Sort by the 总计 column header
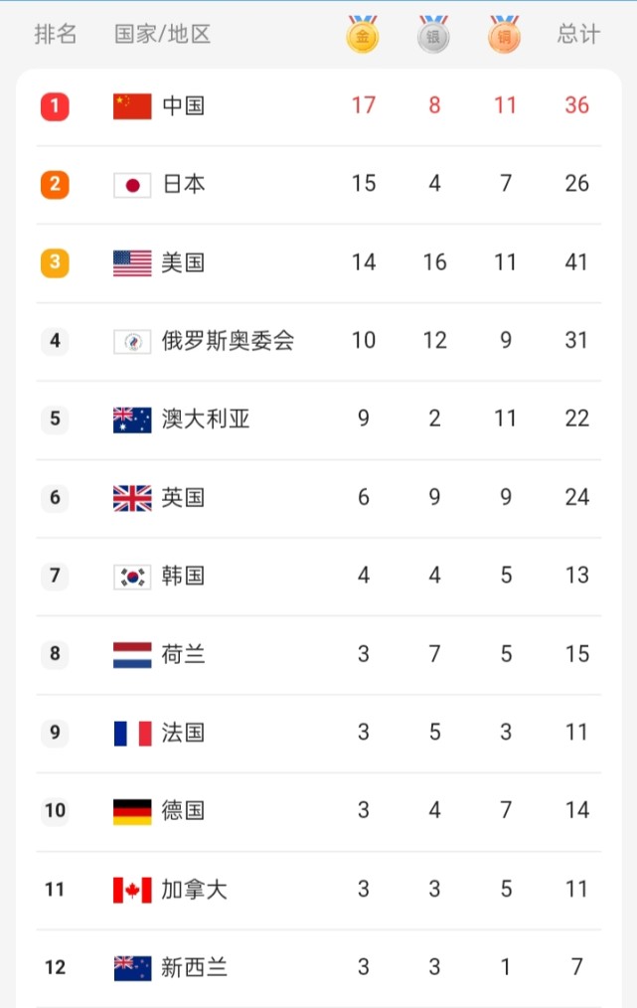Screen dimensions: 637x1008 click(578, 35)
